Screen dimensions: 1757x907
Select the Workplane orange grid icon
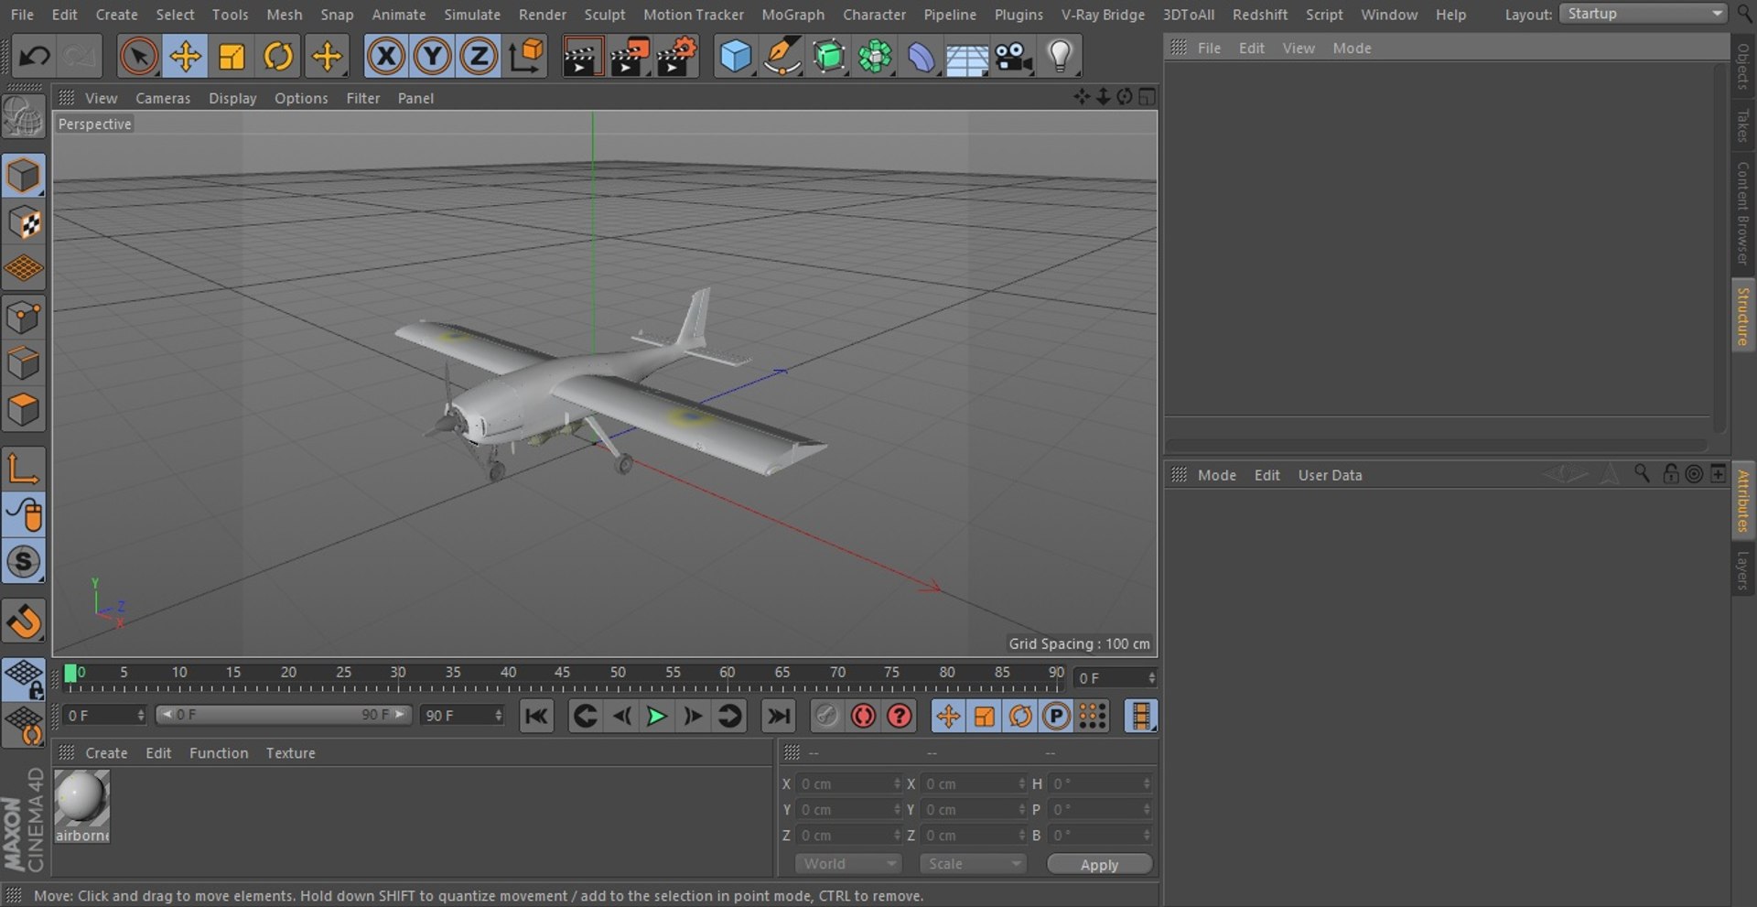pyautogui.click(x=24, y=269)
